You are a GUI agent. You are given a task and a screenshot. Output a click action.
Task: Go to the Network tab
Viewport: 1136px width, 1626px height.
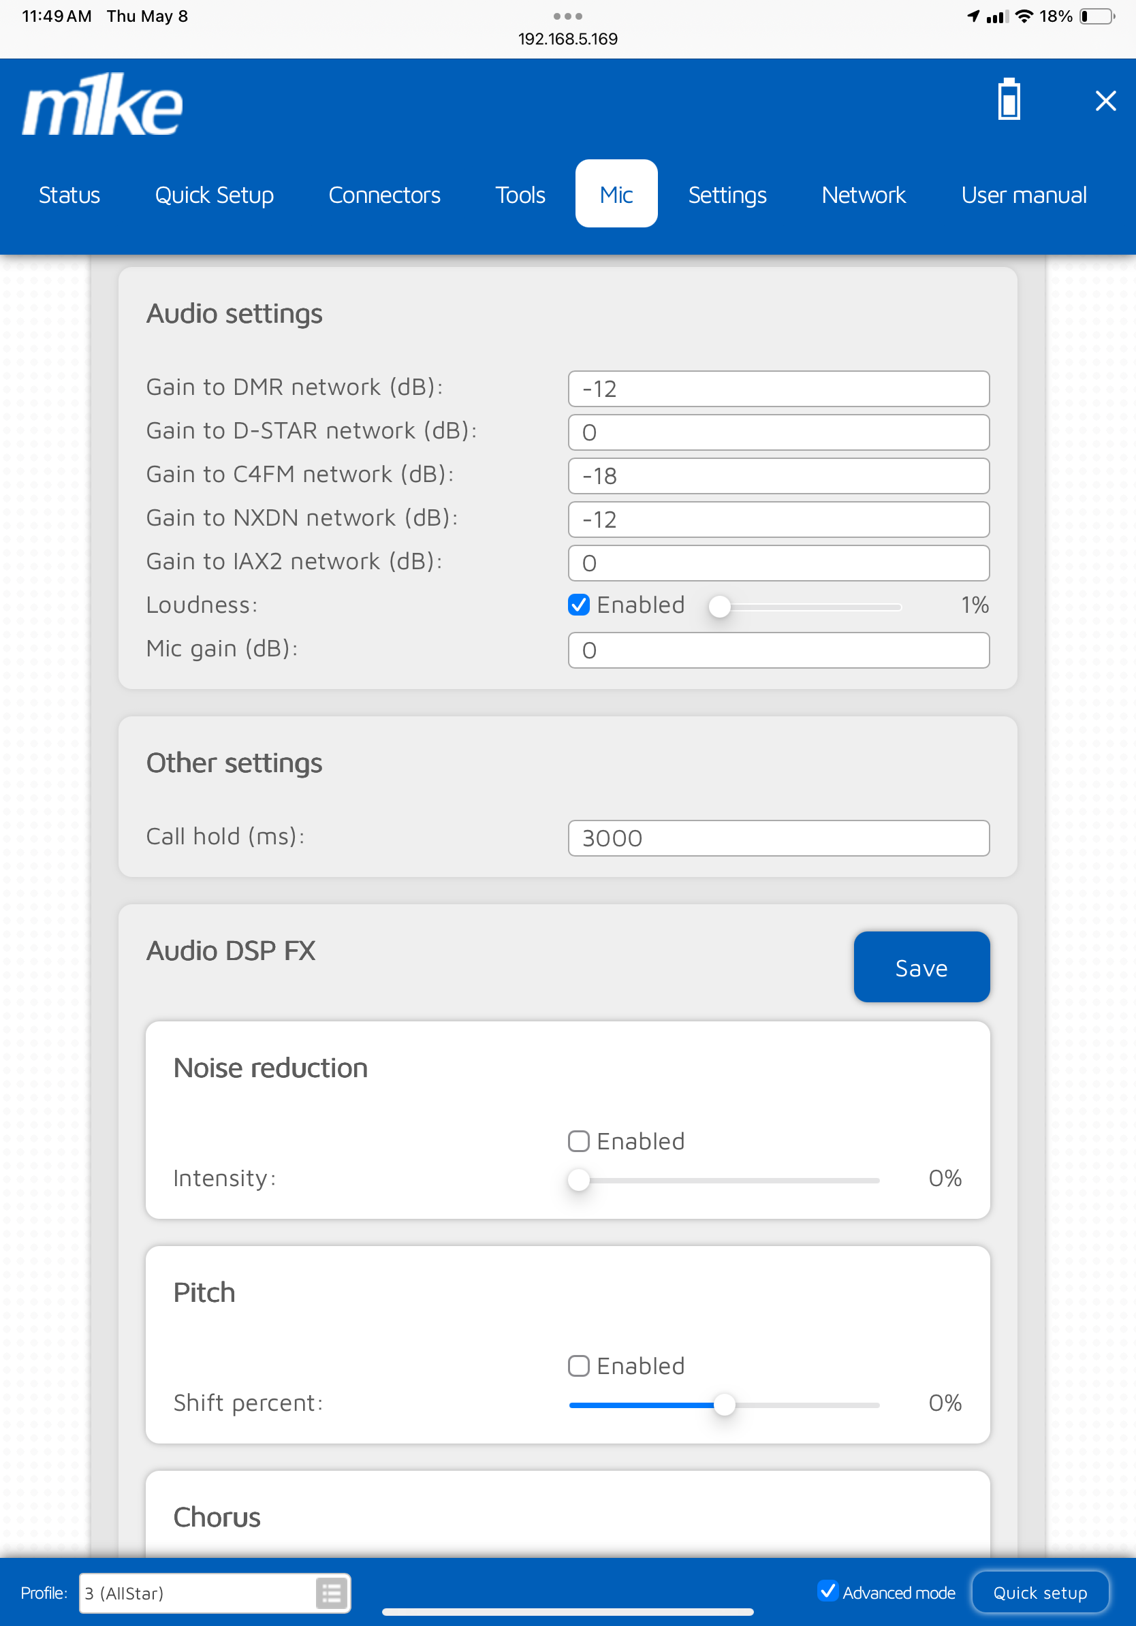[x=863, y=195]
